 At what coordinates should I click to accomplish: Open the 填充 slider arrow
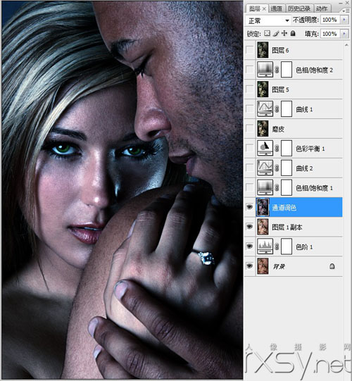pyautogui.click(x=344, y=34)
